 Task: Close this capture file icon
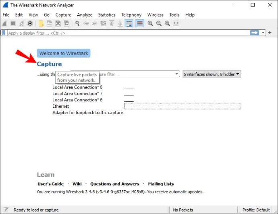[x=58, y=23]
